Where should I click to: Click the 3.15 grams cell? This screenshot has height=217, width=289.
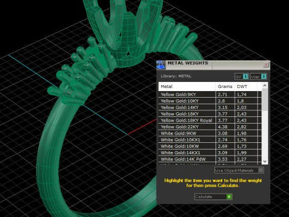click(x=225, y=107)
